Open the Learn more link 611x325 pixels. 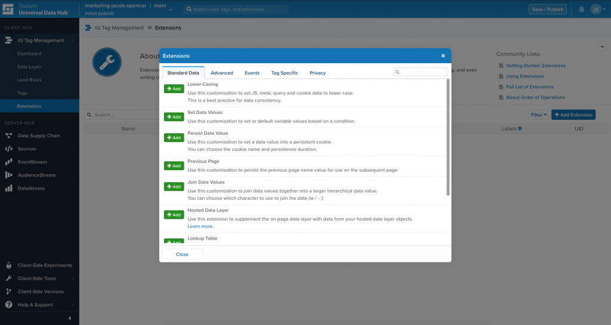(200, 227)
